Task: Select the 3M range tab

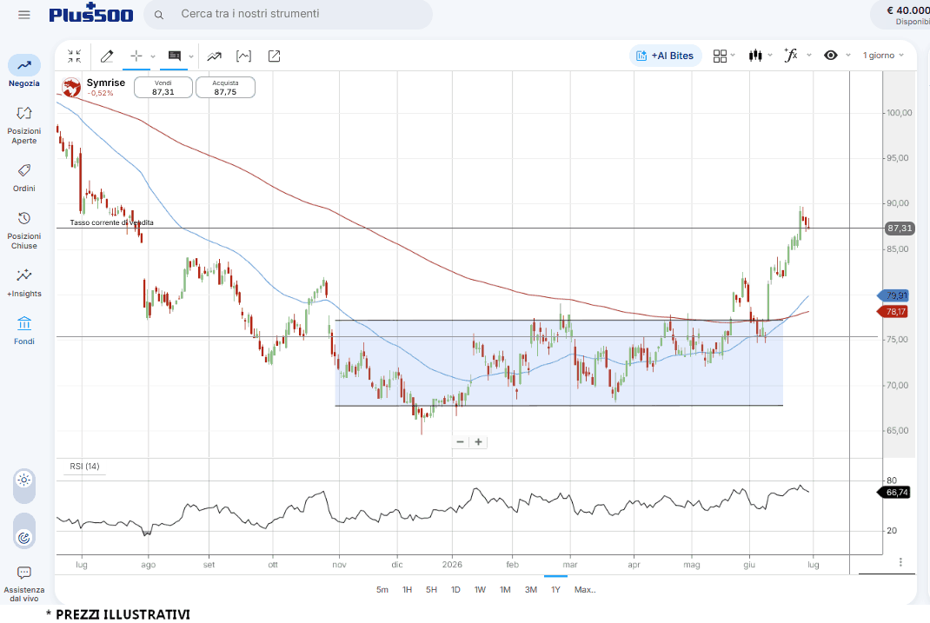Action: point(531,590)
